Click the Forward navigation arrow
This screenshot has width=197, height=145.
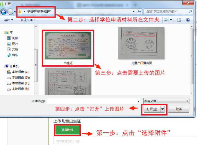tap(10, 12)
